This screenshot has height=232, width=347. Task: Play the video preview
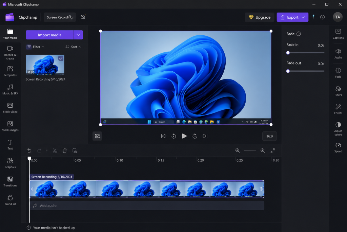(184, 136)
